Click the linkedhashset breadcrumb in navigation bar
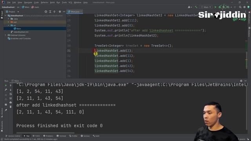251x141 pixels. click(8, 7)
